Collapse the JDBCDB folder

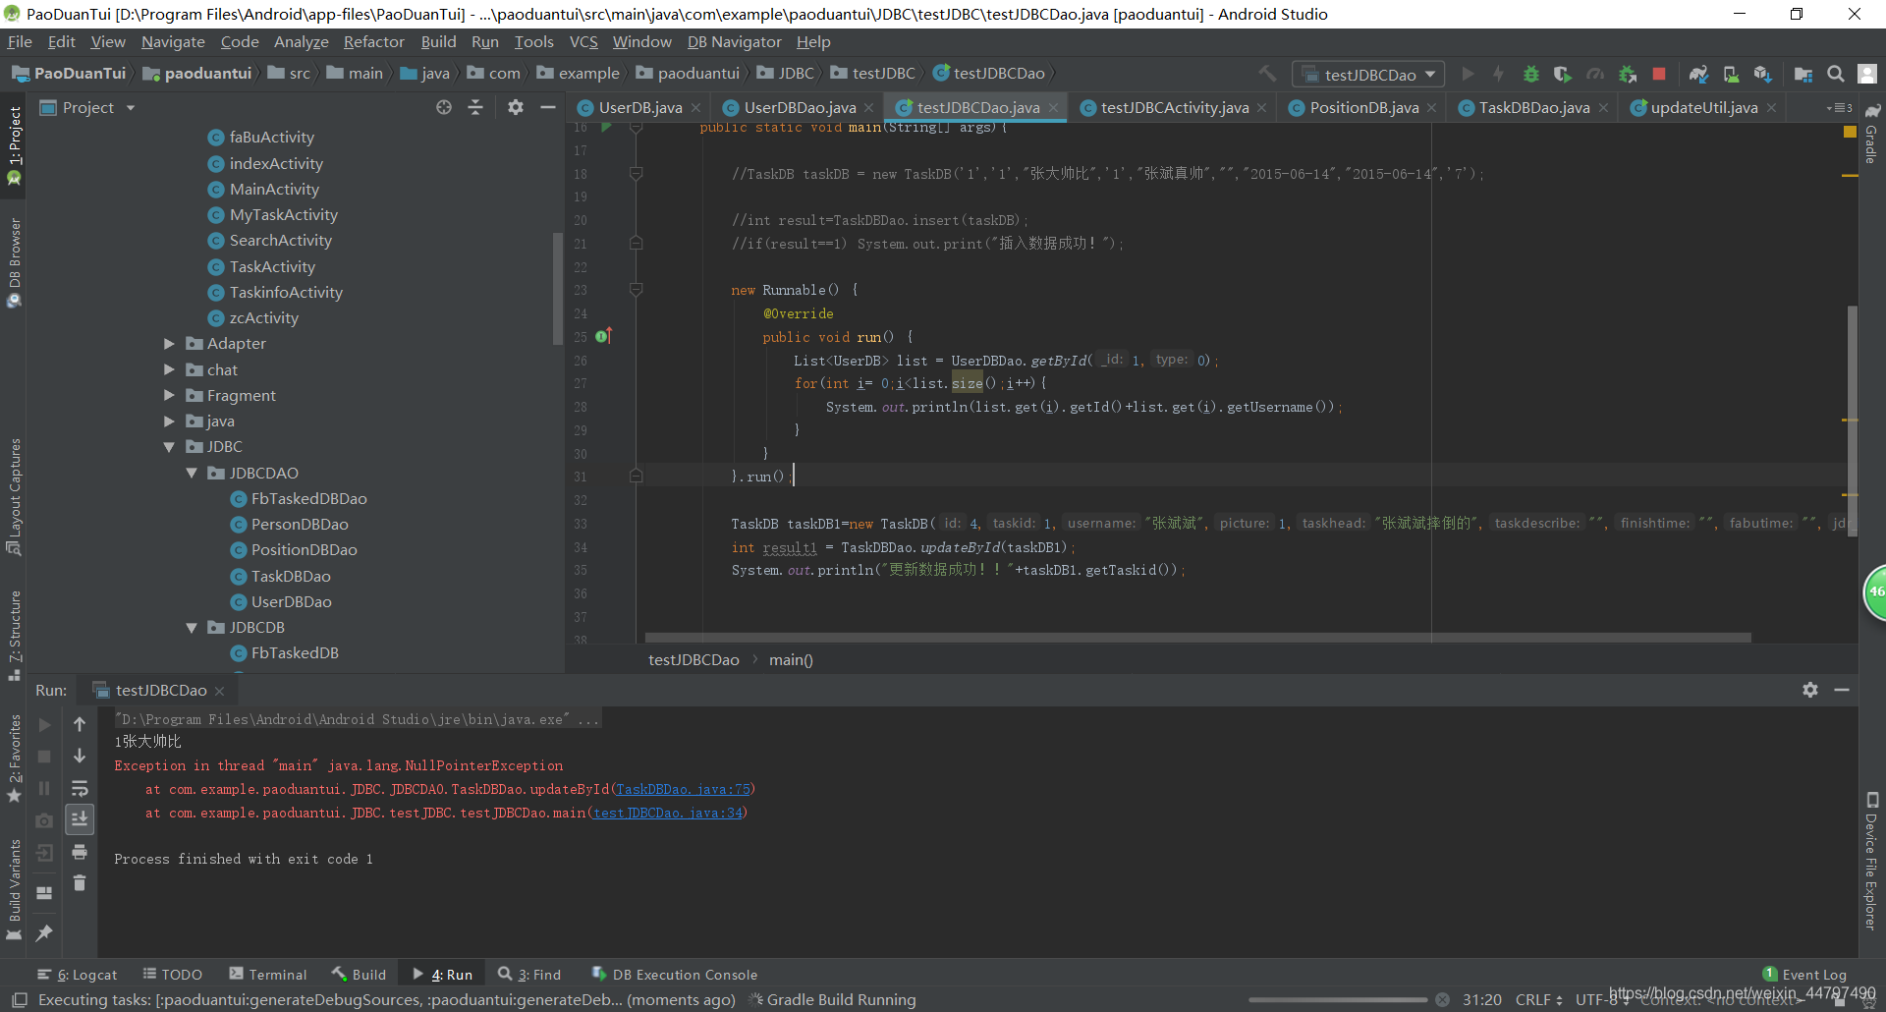click(x=192, y=627)
